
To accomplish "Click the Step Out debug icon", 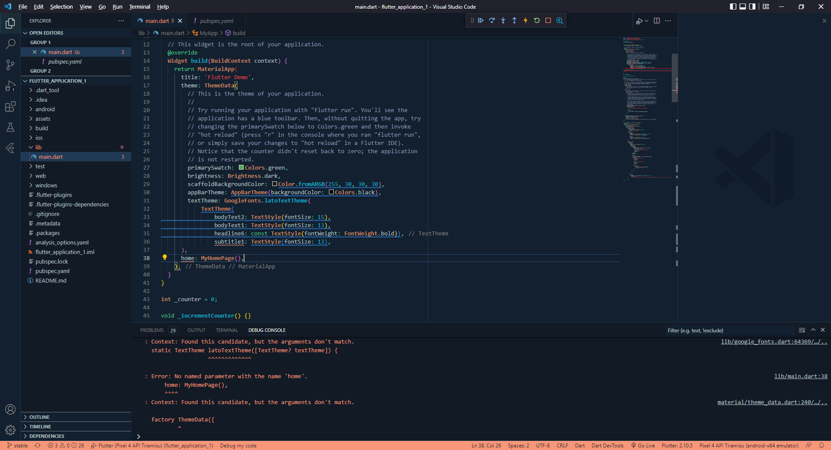I will [515, 20].
